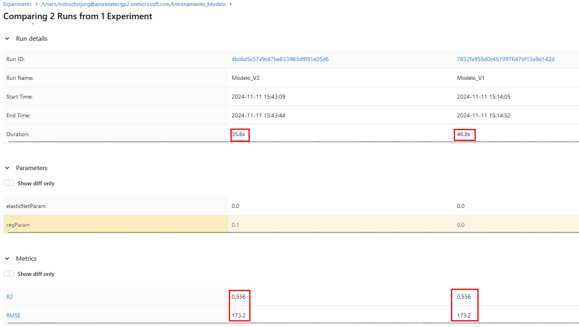Enable Show diff only under Metrics
579x327 pixels.
pos(9,274)
